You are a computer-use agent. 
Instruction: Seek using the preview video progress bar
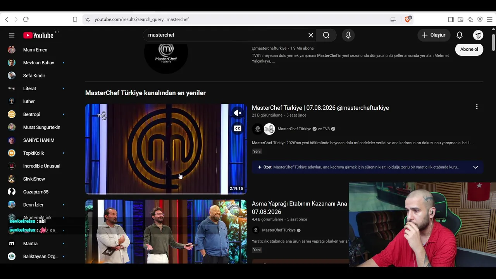166,193
